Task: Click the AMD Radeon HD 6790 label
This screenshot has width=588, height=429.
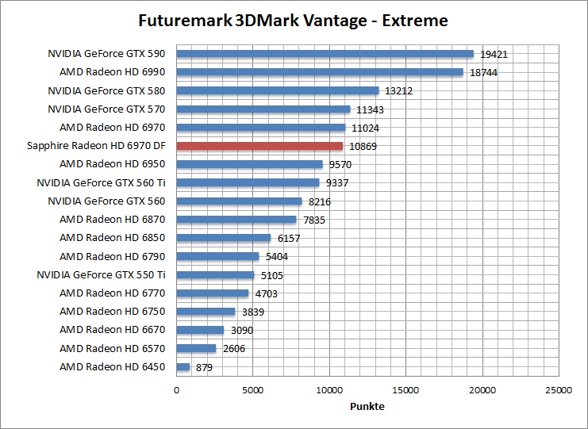Action: point(112,256)
